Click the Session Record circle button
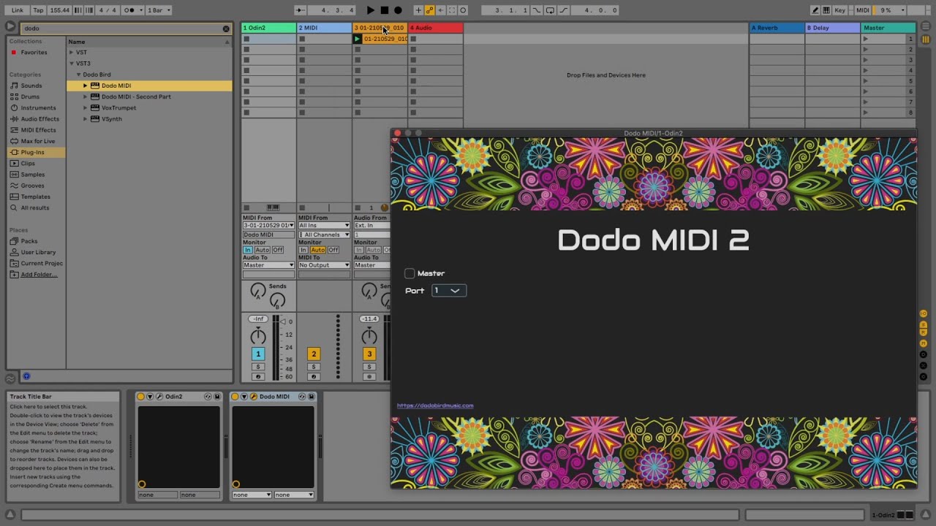The height and width of the screenshot is (526, 936). (x=463, y=10)
